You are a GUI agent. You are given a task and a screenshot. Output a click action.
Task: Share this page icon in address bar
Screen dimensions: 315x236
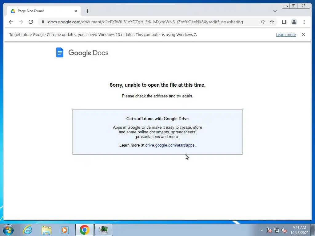click(x=262, y=22)
